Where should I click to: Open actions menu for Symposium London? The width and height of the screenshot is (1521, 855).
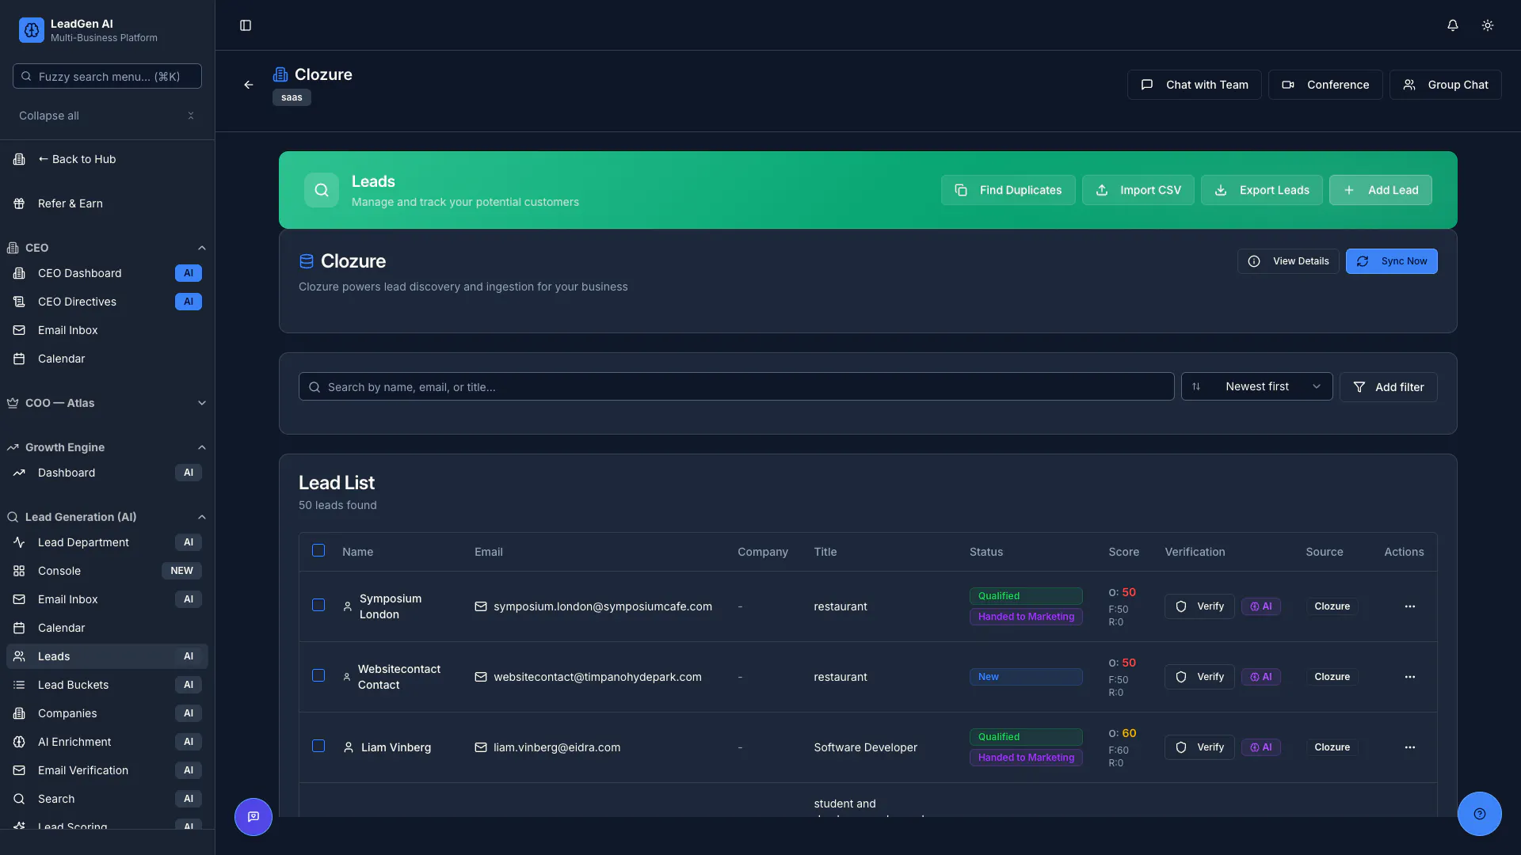1410,606
